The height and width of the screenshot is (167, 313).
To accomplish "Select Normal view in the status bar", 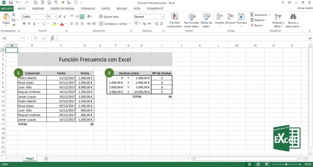I will [x=249, y=164].
